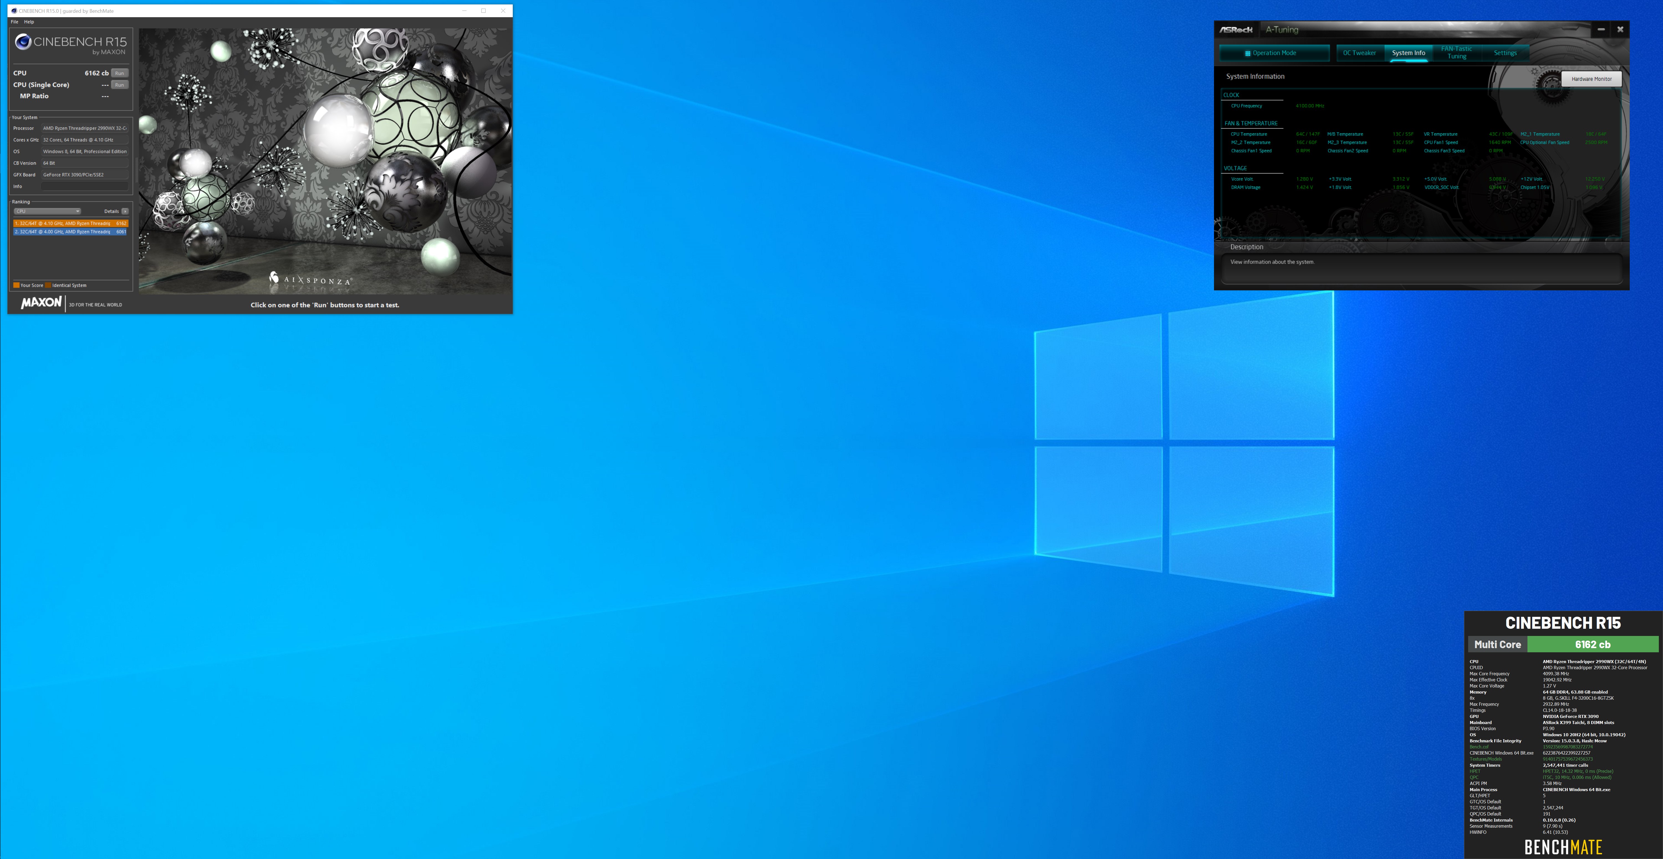The width and height of the screenshot is (1663, 859).
Task: Click the Cinebench title bar app icon
Action: point(14,11)
